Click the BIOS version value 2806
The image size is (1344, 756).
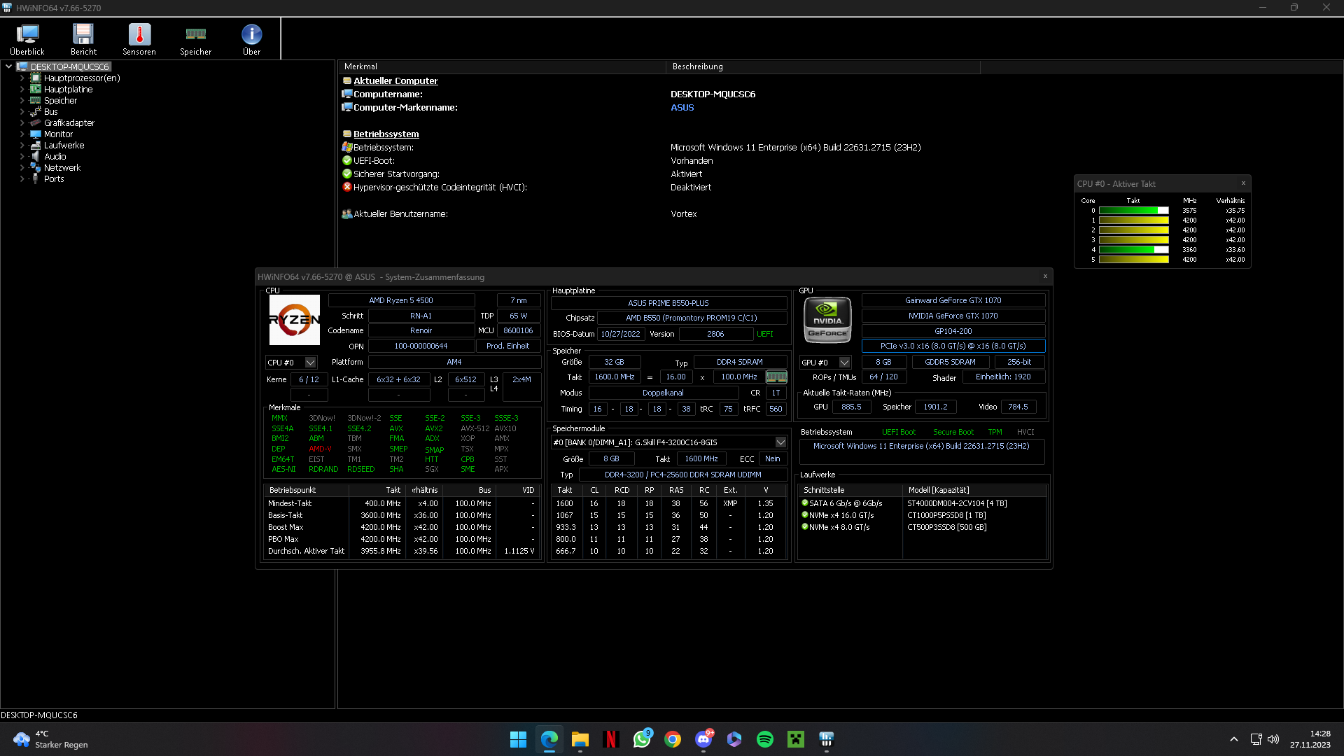[x=715, y=334]
